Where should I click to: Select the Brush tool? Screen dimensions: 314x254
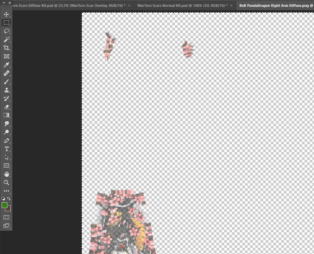click(x=6, y=82)
